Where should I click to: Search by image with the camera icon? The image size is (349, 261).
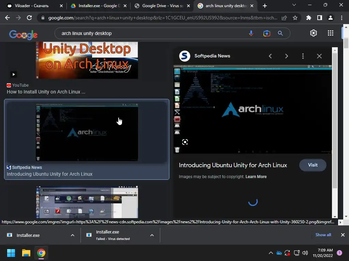267,33
